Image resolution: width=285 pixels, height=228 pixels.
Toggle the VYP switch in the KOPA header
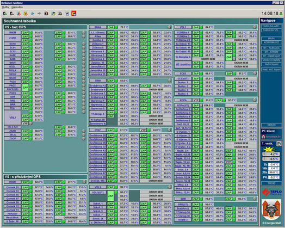(x=196, y=100)
